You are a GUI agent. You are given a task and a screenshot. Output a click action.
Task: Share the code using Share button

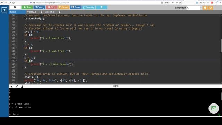point(63,7)
